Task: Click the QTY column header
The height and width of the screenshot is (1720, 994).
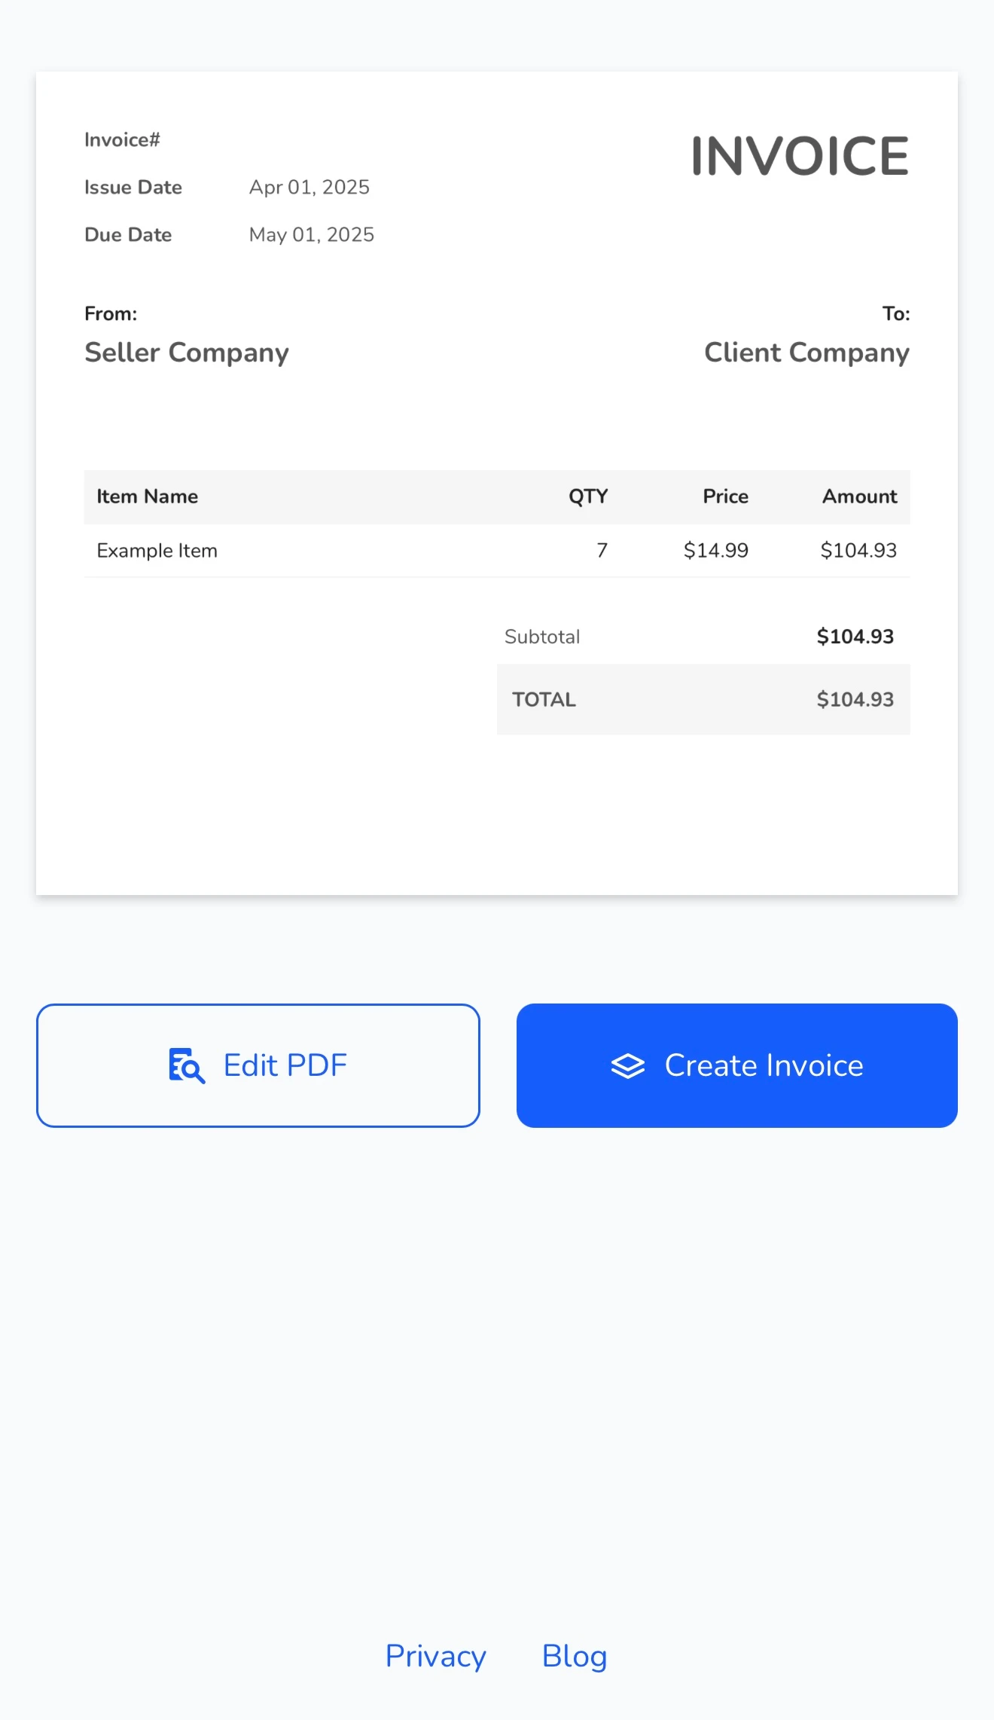Action: pos(588,496)
